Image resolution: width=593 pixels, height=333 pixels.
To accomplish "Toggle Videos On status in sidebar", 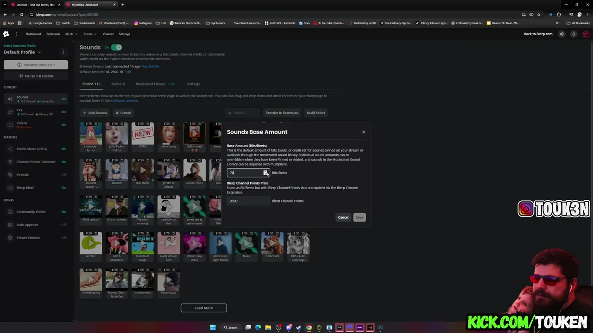I will click(x=64, y=125).
